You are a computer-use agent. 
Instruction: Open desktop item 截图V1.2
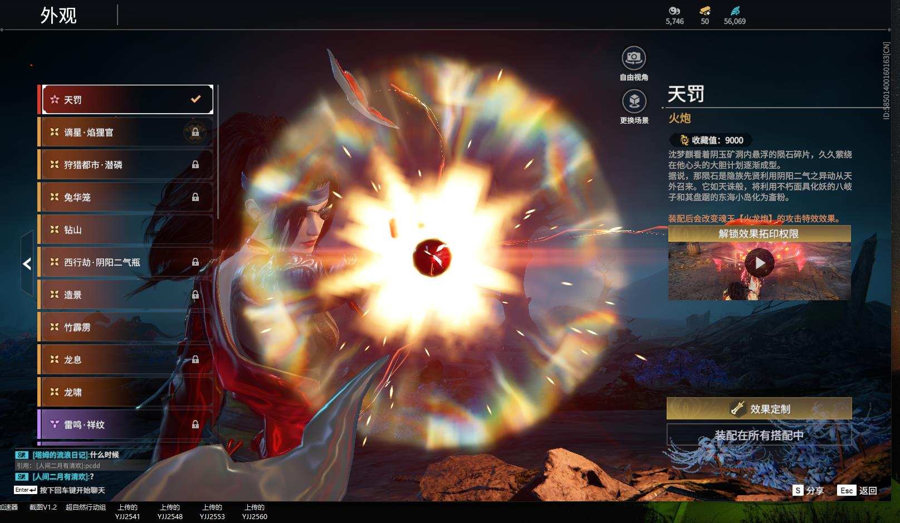click(43, 507)
